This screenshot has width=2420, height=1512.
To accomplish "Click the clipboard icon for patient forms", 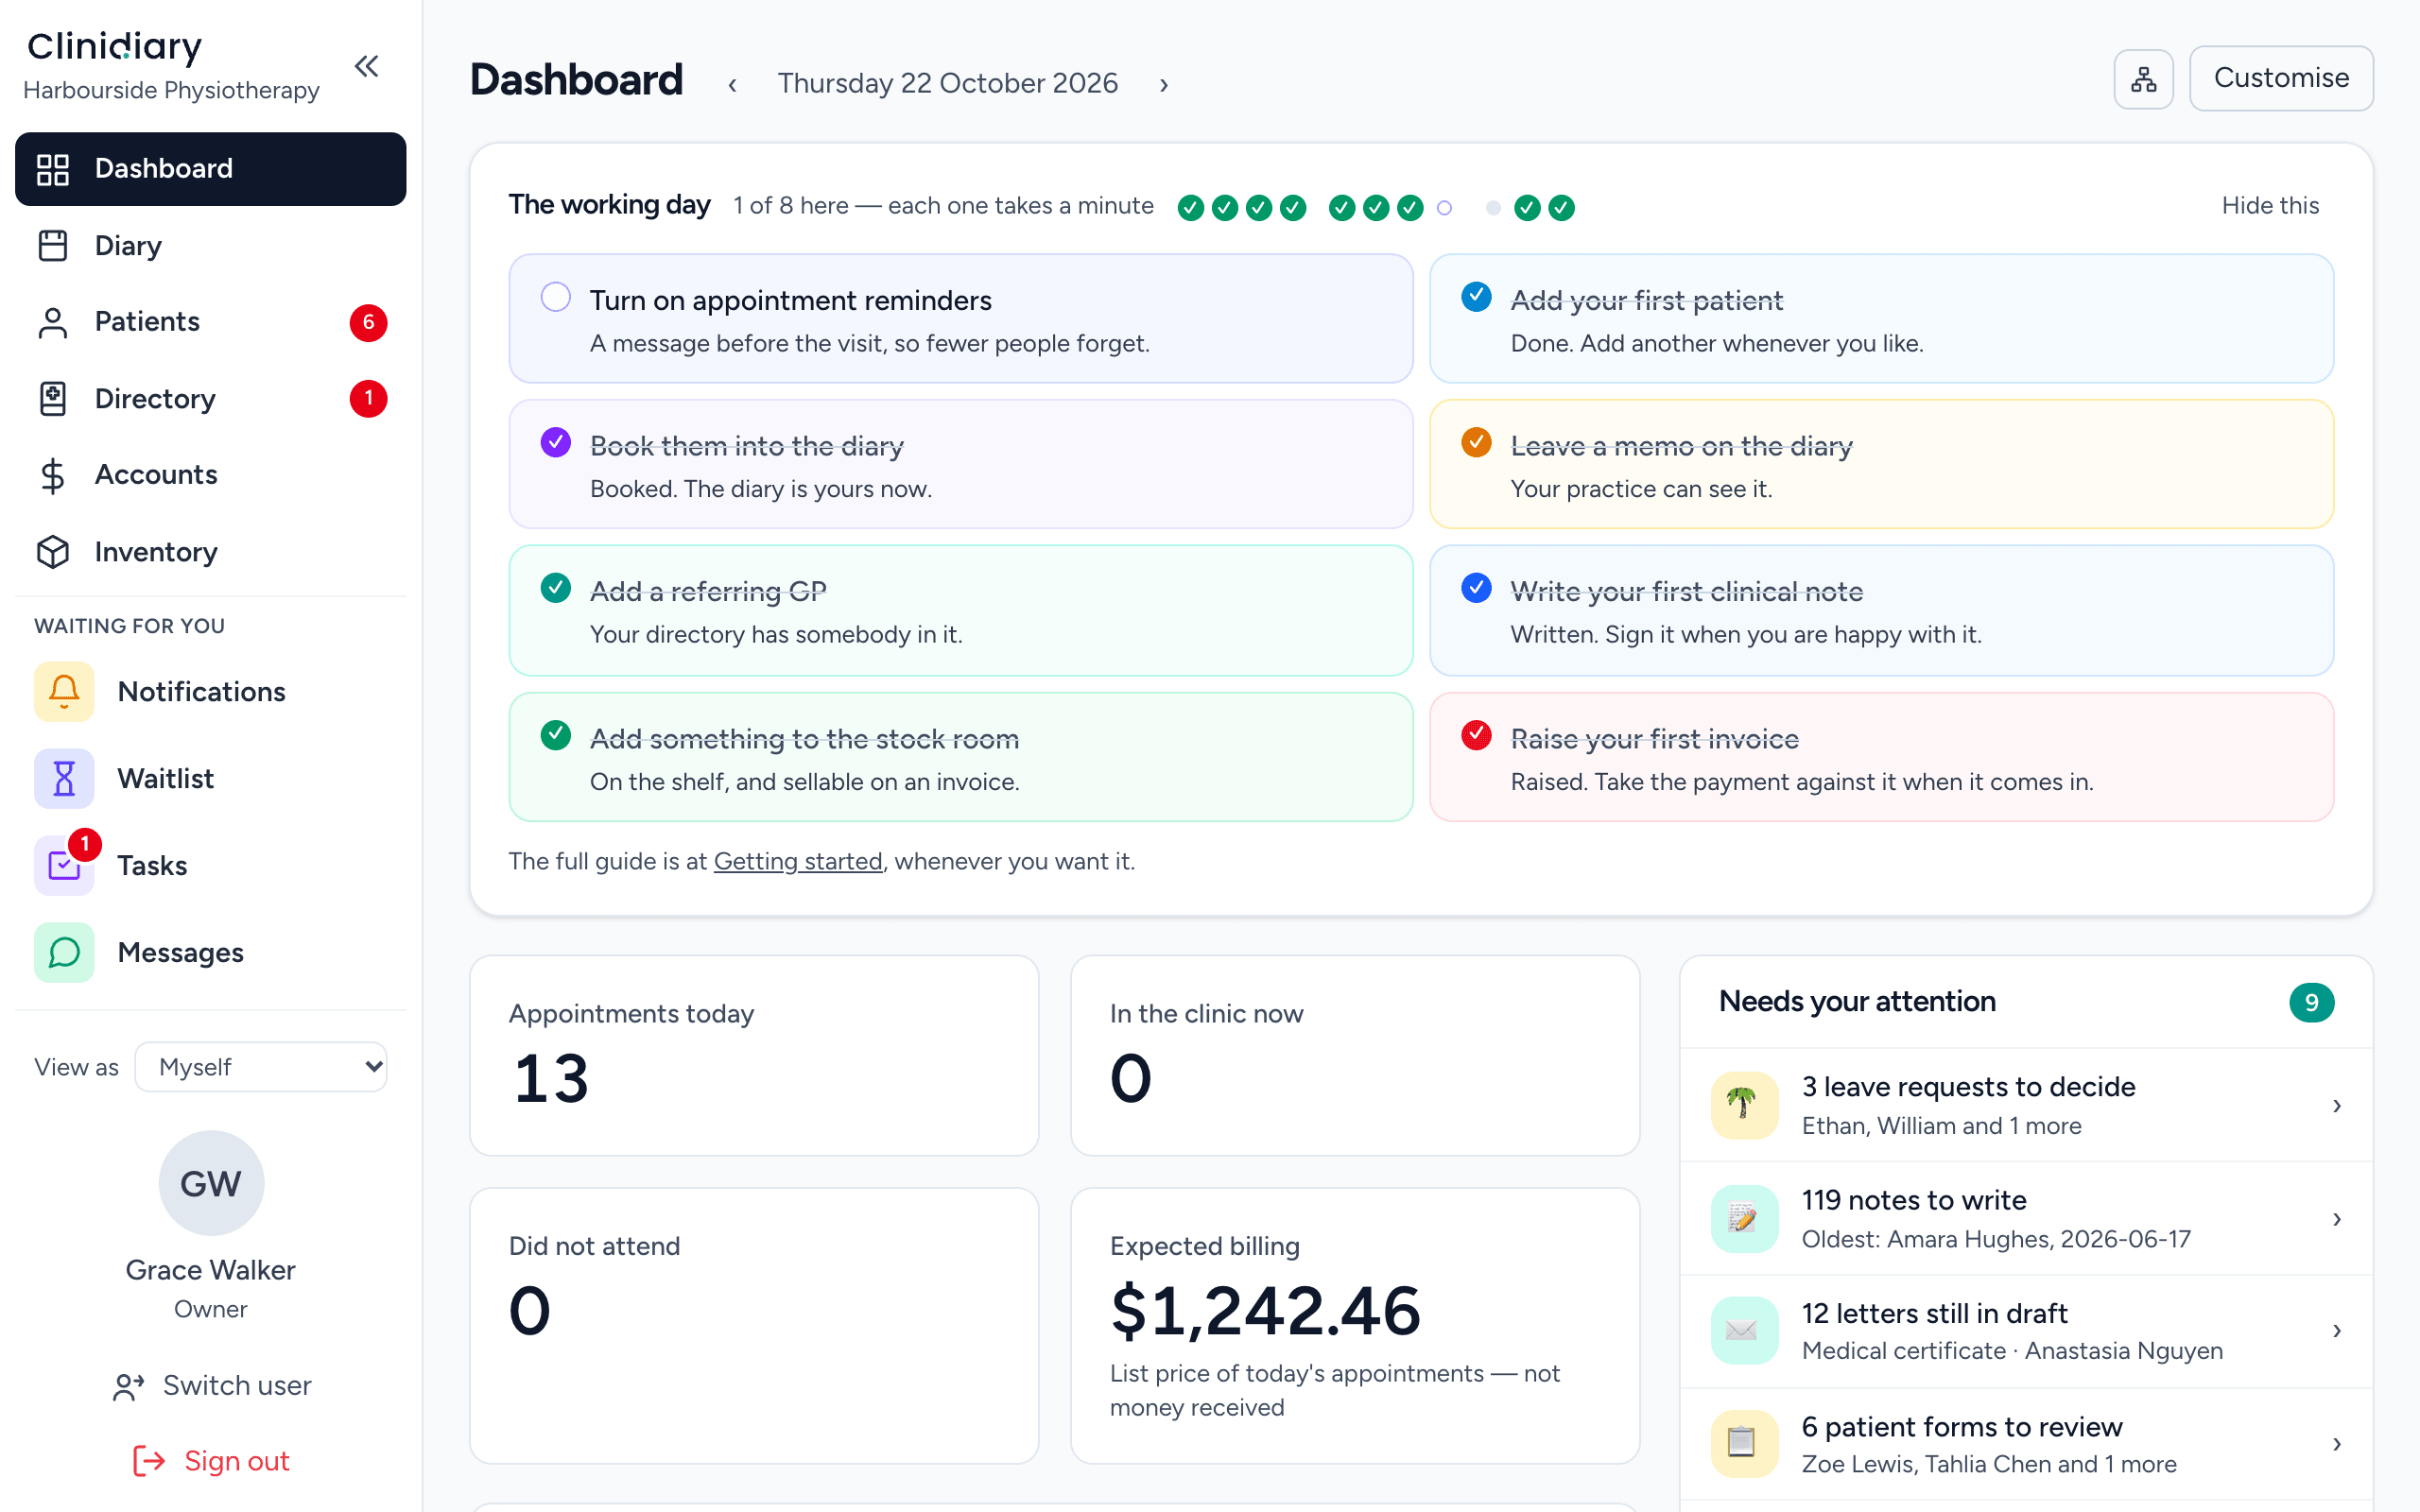I will (1744, 1444).
